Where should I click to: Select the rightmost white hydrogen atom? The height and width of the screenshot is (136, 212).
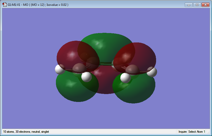click(152, 72)
